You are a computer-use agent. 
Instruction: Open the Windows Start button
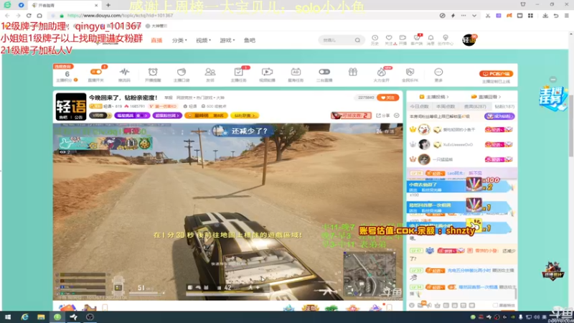[x=8, y=317]
